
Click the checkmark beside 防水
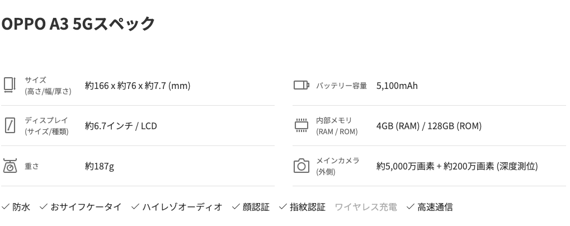6,207
